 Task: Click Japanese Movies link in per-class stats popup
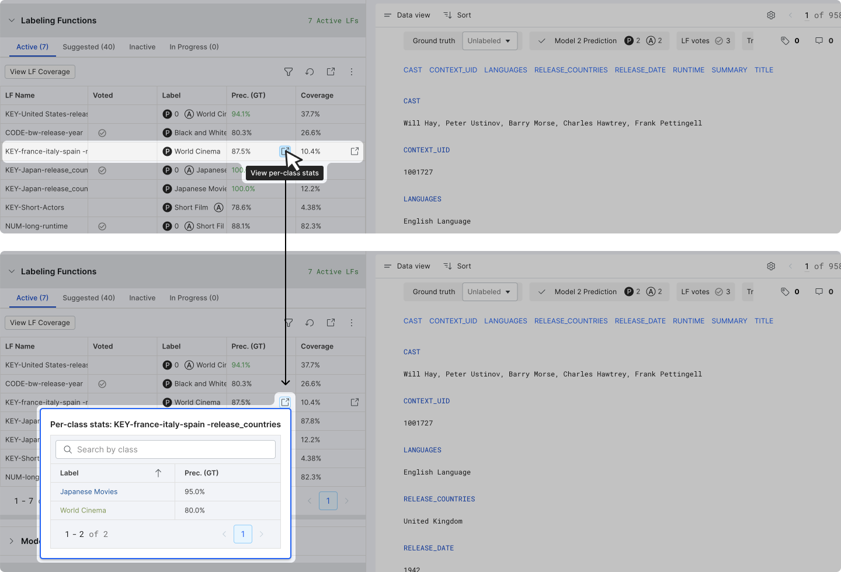pyautogui.click(x=89, y=491)
